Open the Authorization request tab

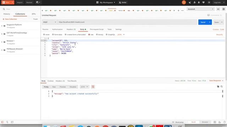coord(57,29)
